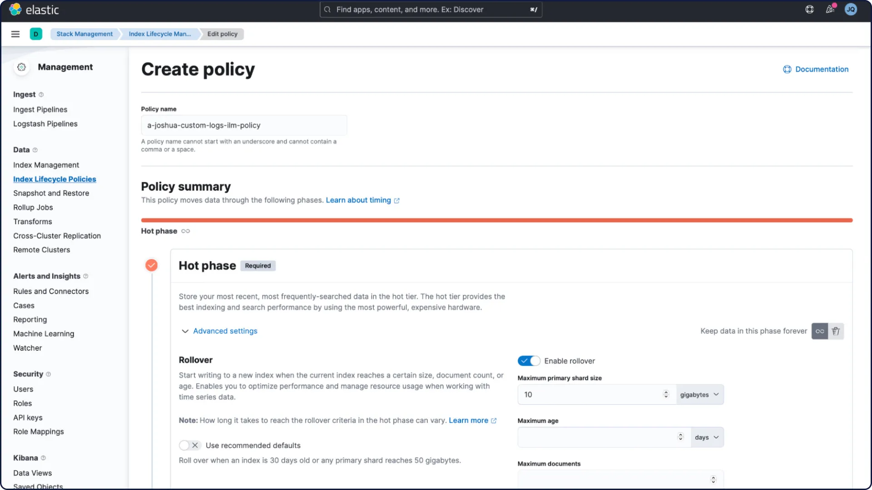Image resolution: width=872 pixels, height=490 pixels.
Task: Open Users in sidebar
Action: click(23, 389)
